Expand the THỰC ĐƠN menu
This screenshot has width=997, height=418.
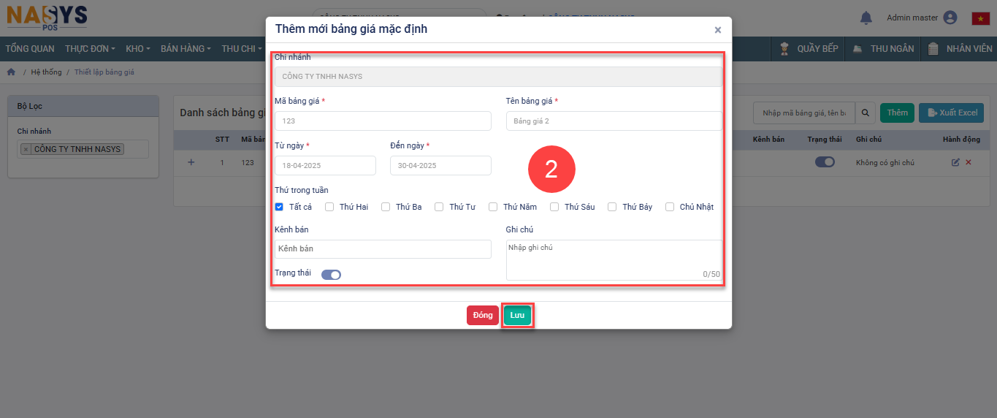90,49
